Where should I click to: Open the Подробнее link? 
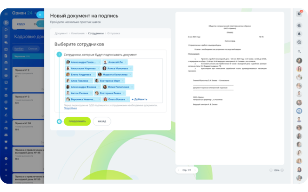point(70,108)
